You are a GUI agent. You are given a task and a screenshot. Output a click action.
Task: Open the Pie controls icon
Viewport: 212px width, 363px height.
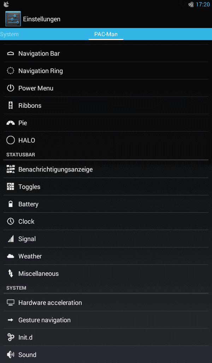click(11, 123)
